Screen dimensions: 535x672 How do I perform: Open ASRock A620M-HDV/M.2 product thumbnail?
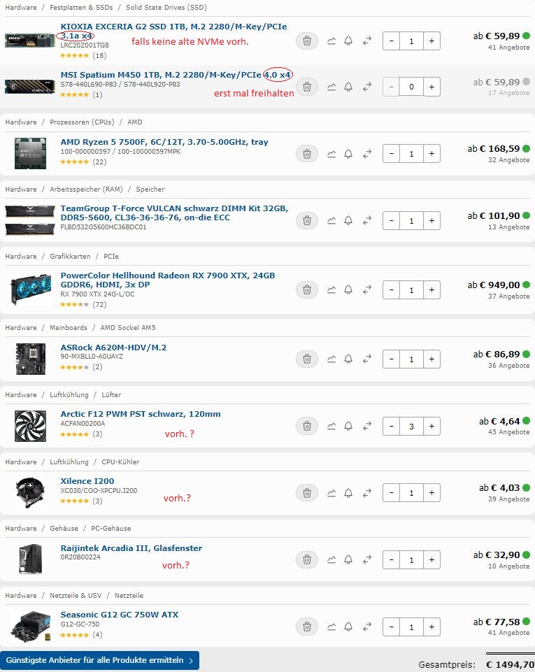(31, 359)
